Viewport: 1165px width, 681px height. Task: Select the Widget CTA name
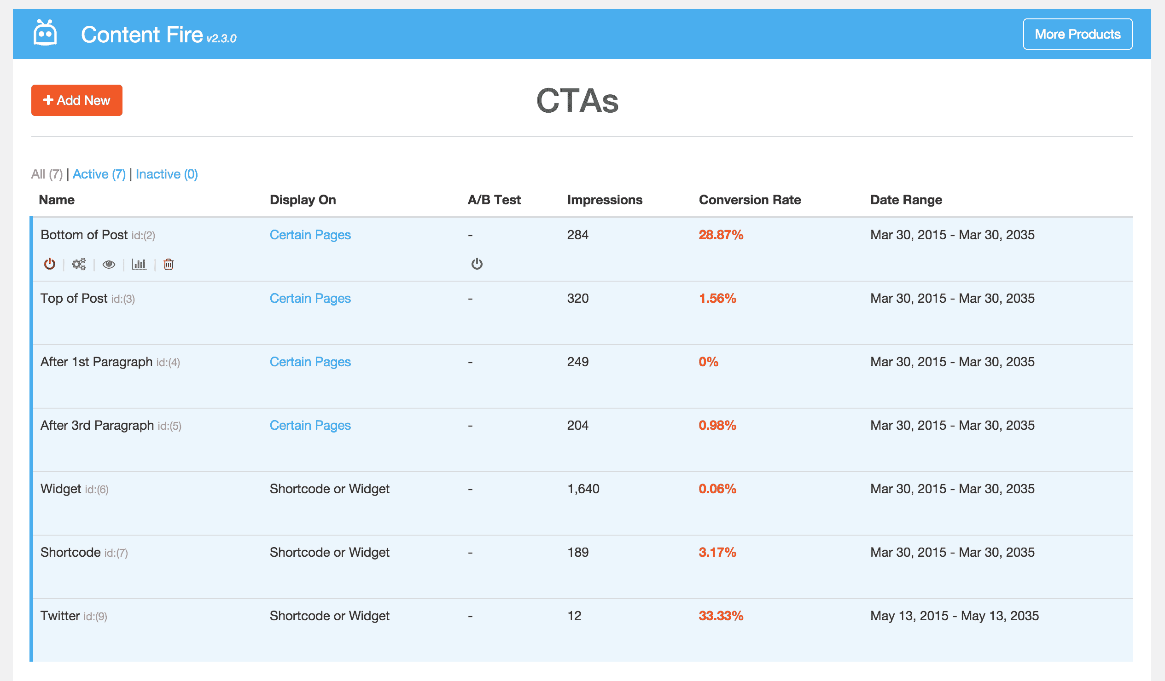click(61, 489)
